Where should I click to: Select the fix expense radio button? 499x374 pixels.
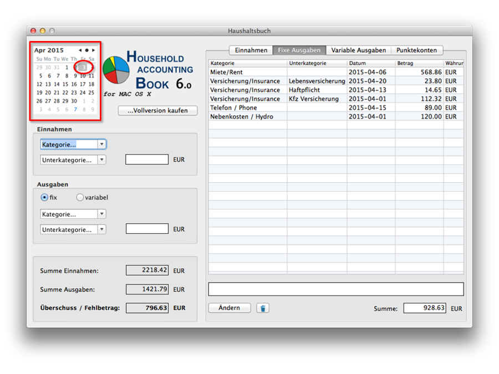pos(44,197)
